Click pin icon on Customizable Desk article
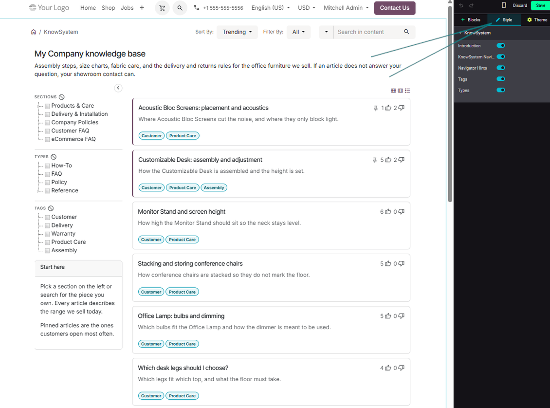550x408 pixels. (375, 160)
